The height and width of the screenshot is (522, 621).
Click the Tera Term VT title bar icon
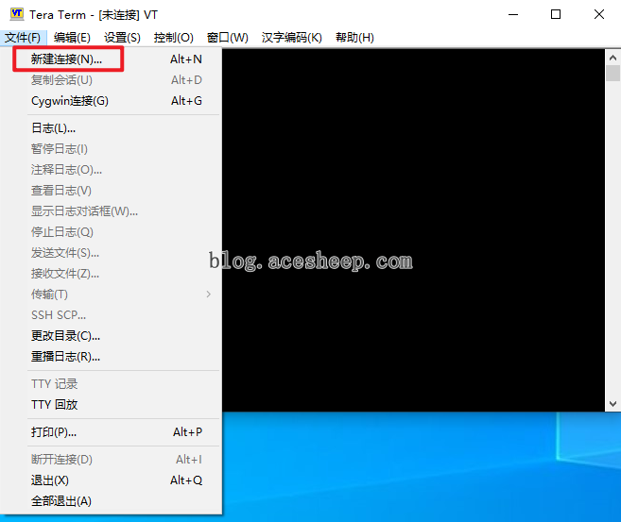tap(17, 14)
